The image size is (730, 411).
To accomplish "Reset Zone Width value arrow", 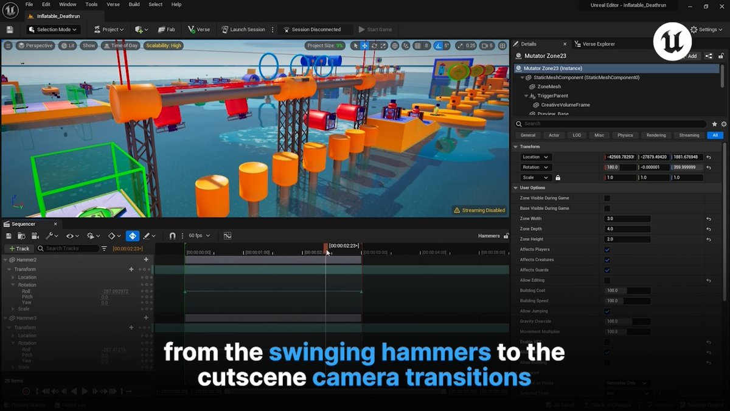I will click(x=709, y=219).
